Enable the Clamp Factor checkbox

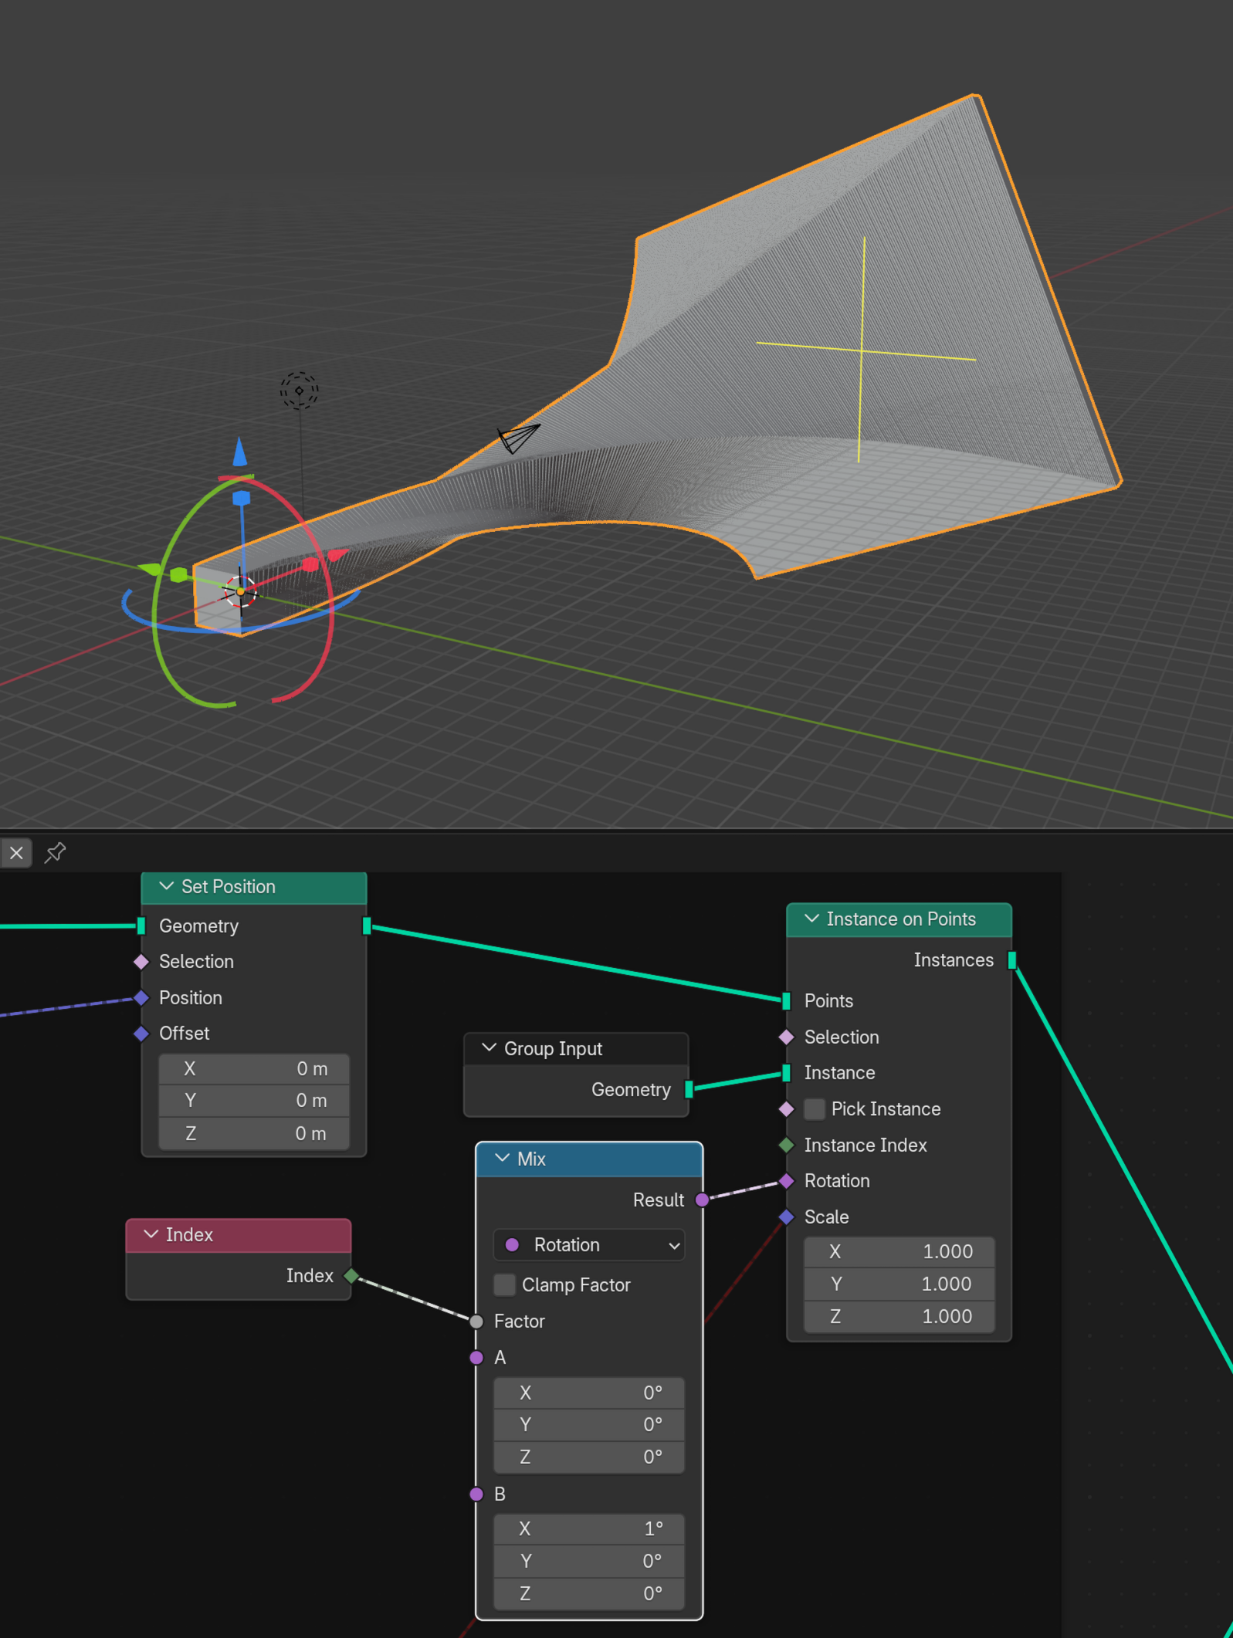[504, 1285]
